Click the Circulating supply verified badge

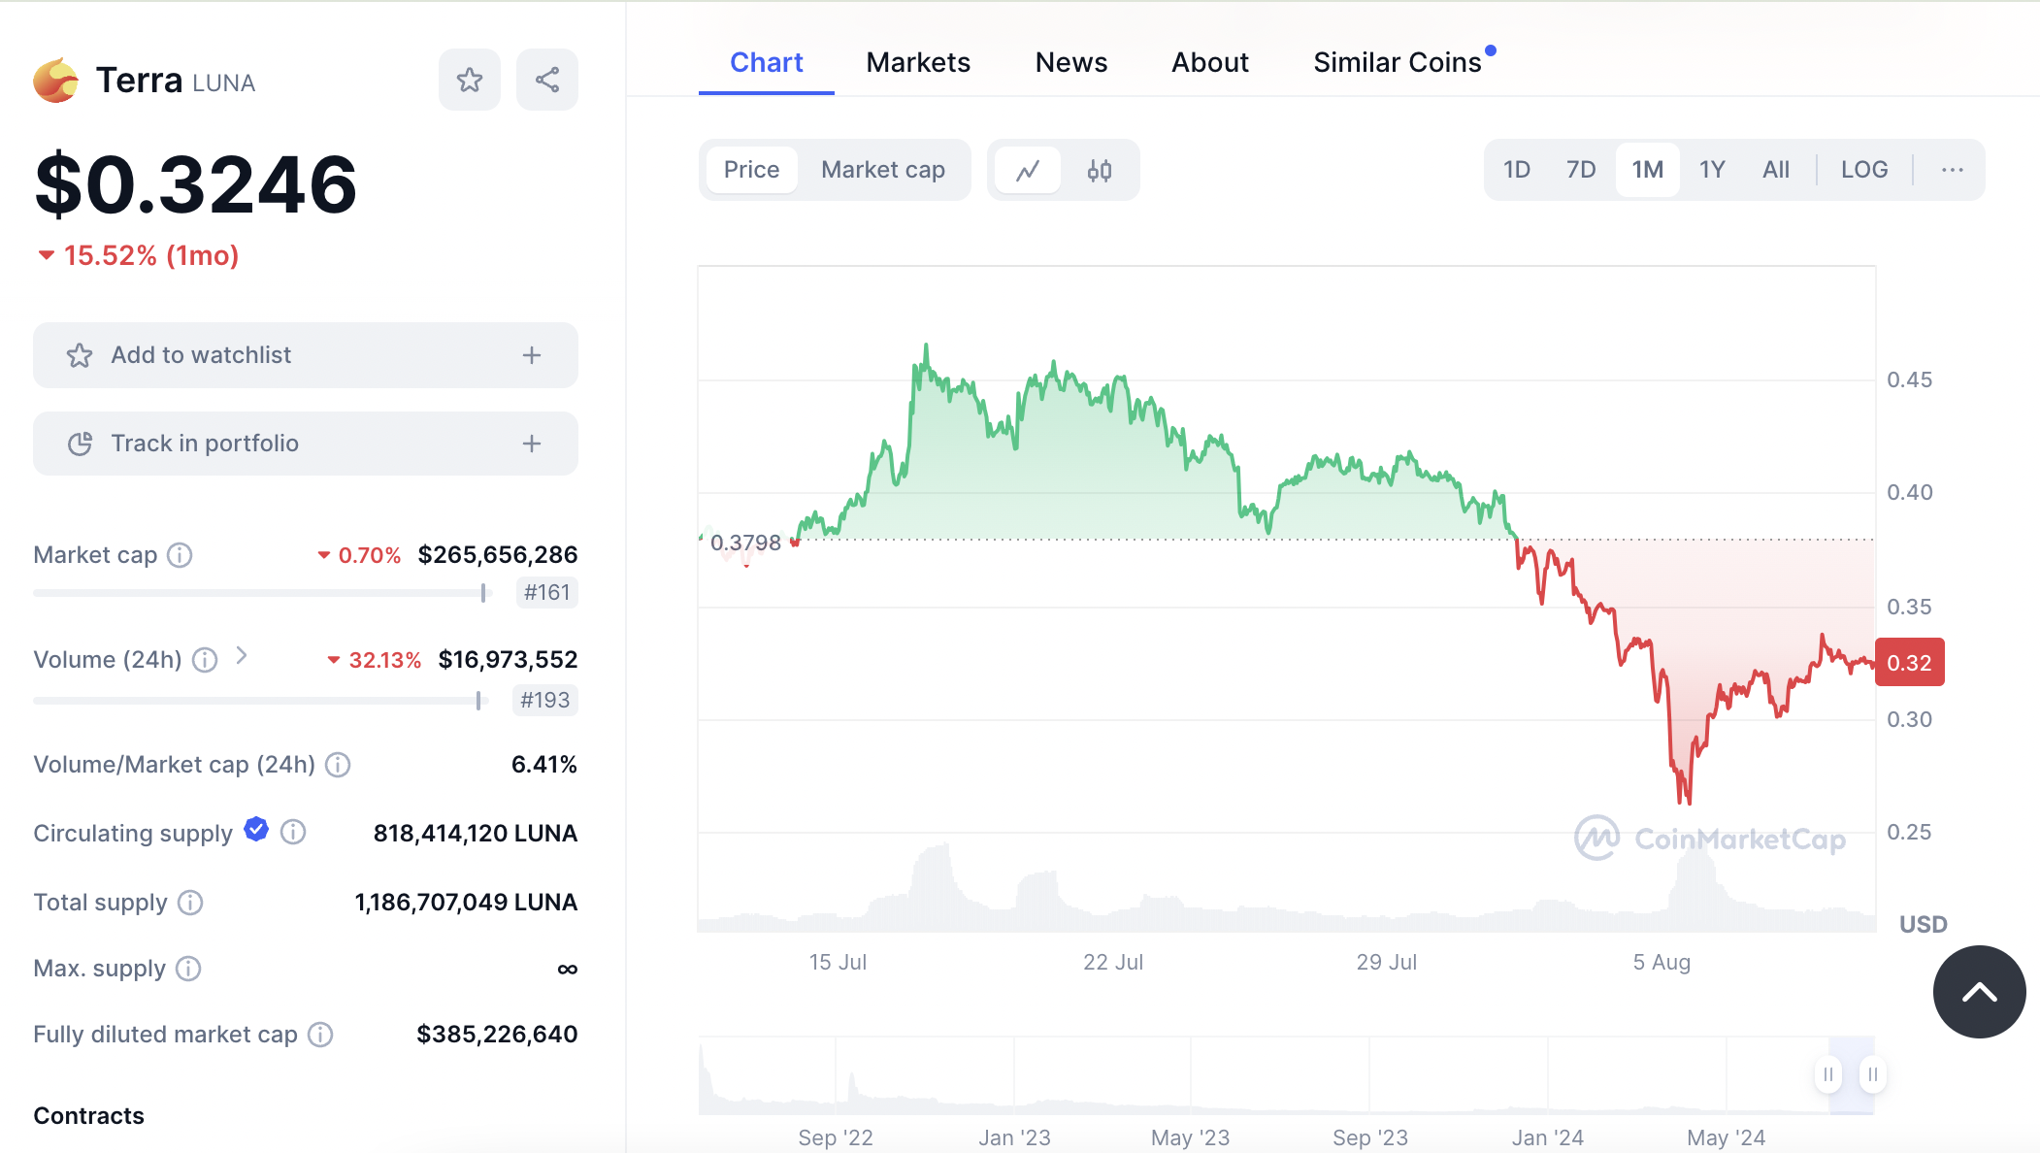[x=256, y=829]
